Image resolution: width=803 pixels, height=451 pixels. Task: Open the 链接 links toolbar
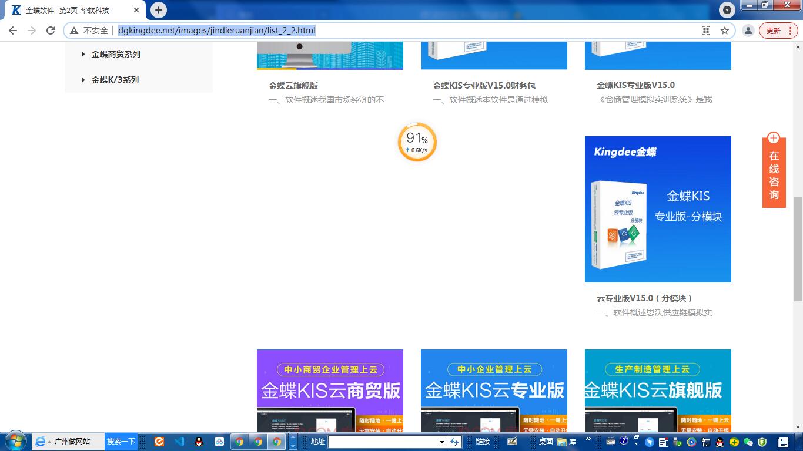point(483,442)
